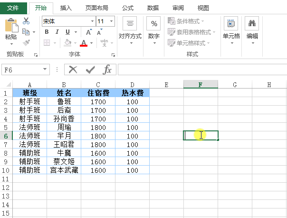Click the cell borders icon
Image resolution: width=287 pixels, height=218 pixels.
47,43
